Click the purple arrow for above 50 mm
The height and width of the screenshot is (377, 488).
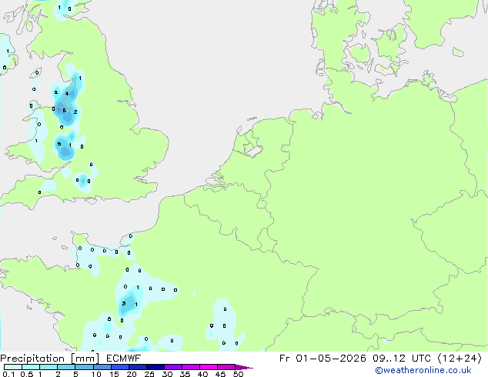click(x=244, y=367)
